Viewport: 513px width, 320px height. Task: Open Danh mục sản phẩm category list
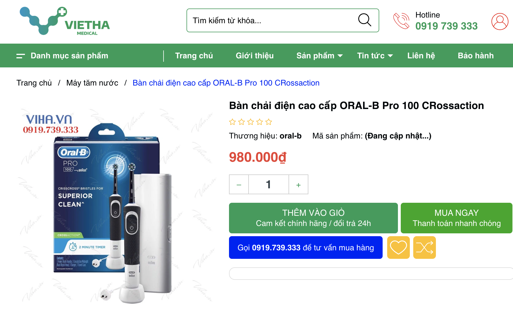coord(69,56)
